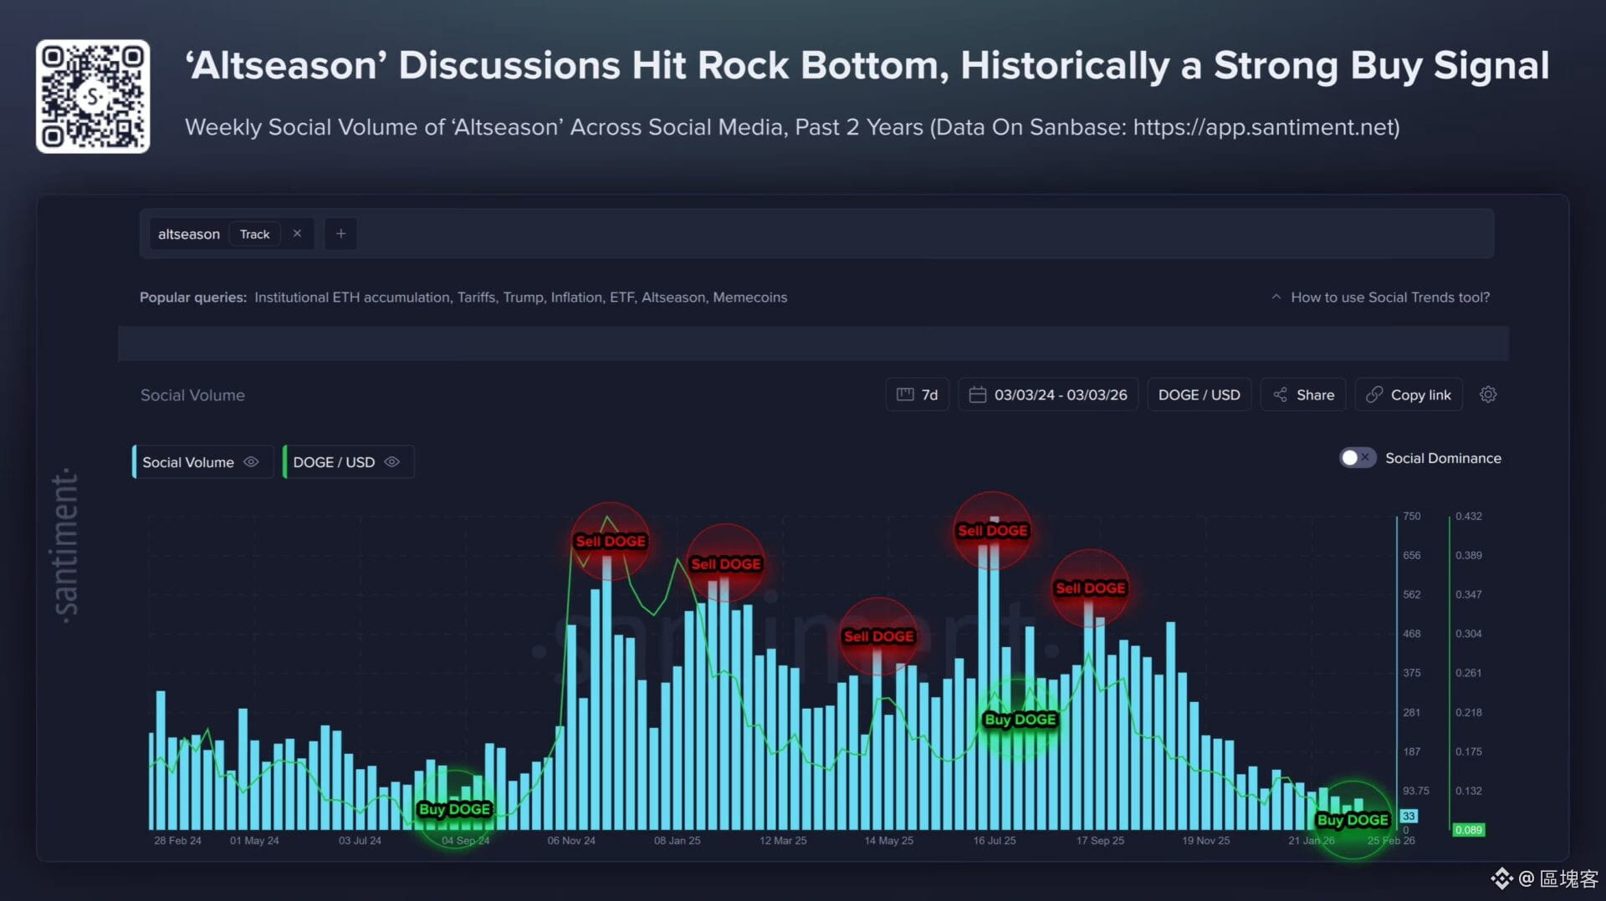Click the green 0.089 price label

(1468, 830)
